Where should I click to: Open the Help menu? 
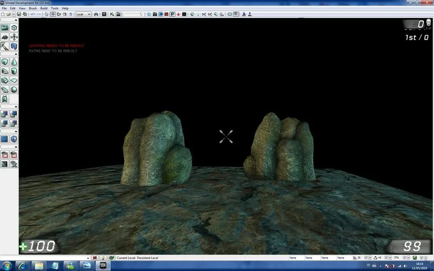pos(65,8)
